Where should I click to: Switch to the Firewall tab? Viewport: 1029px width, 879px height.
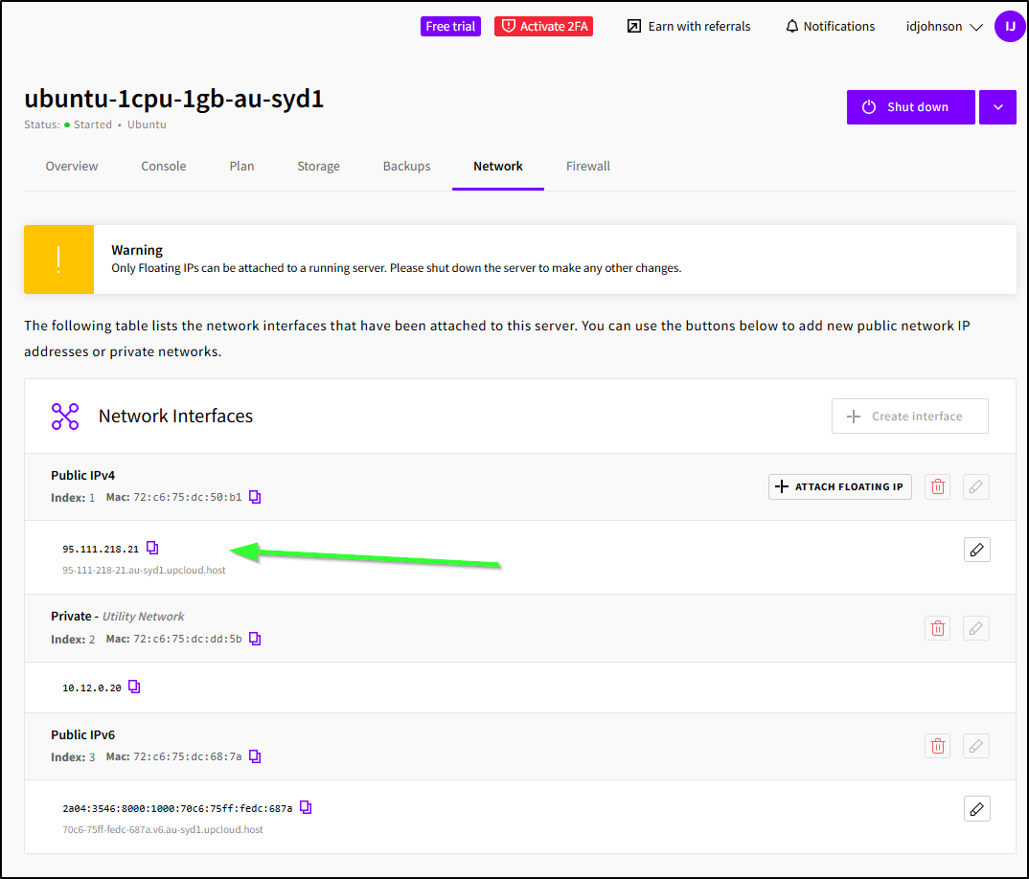587,167
